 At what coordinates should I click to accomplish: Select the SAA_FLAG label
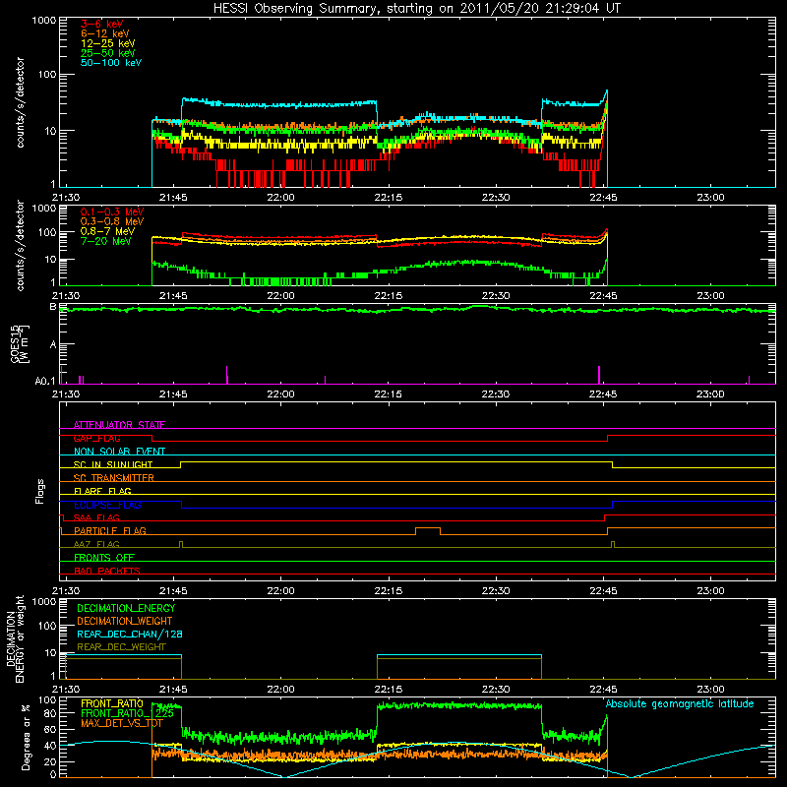(x=96, y=517)
